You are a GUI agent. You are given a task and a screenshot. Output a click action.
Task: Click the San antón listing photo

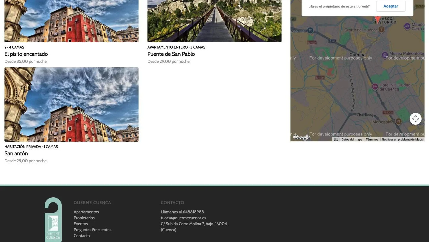tap(71, 104)
